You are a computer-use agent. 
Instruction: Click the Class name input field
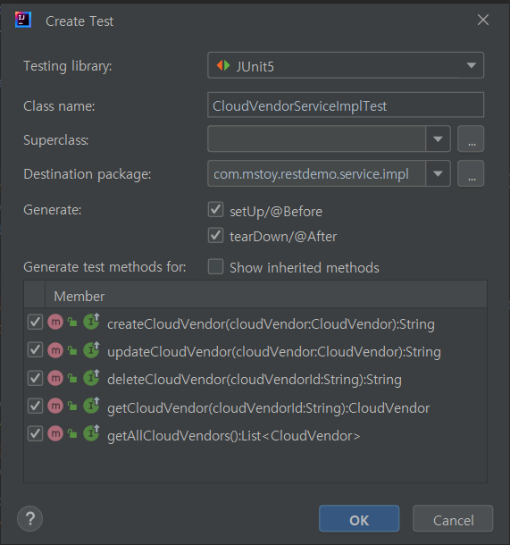point(346,105)
